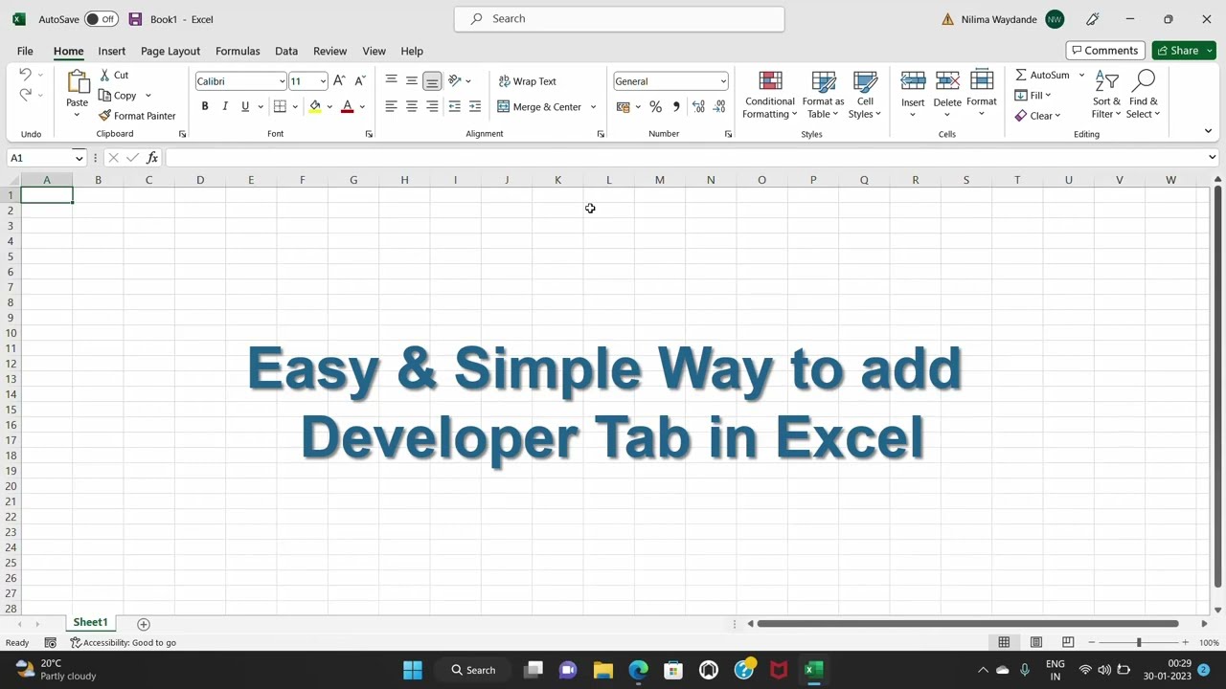Toggle Middle Align
This screenshot has width=1226, height=689.
pos(412,80)
